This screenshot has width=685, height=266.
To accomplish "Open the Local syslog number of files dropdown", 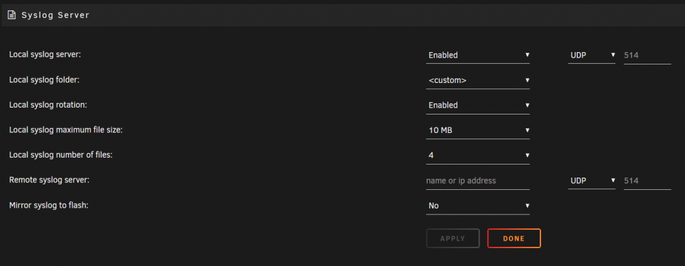I will click(x=478, y=156).
